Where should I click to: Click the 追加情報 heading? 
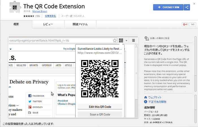(x=150, y=107)
